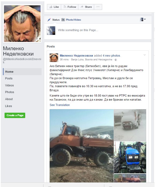Click the globe privacy icon on post
This screenshot has width=155, height=187.
point(116,60)
